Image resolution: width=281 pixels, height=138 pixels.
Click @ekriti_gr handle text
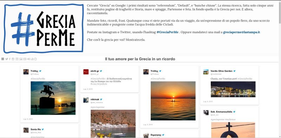(94, 74)
